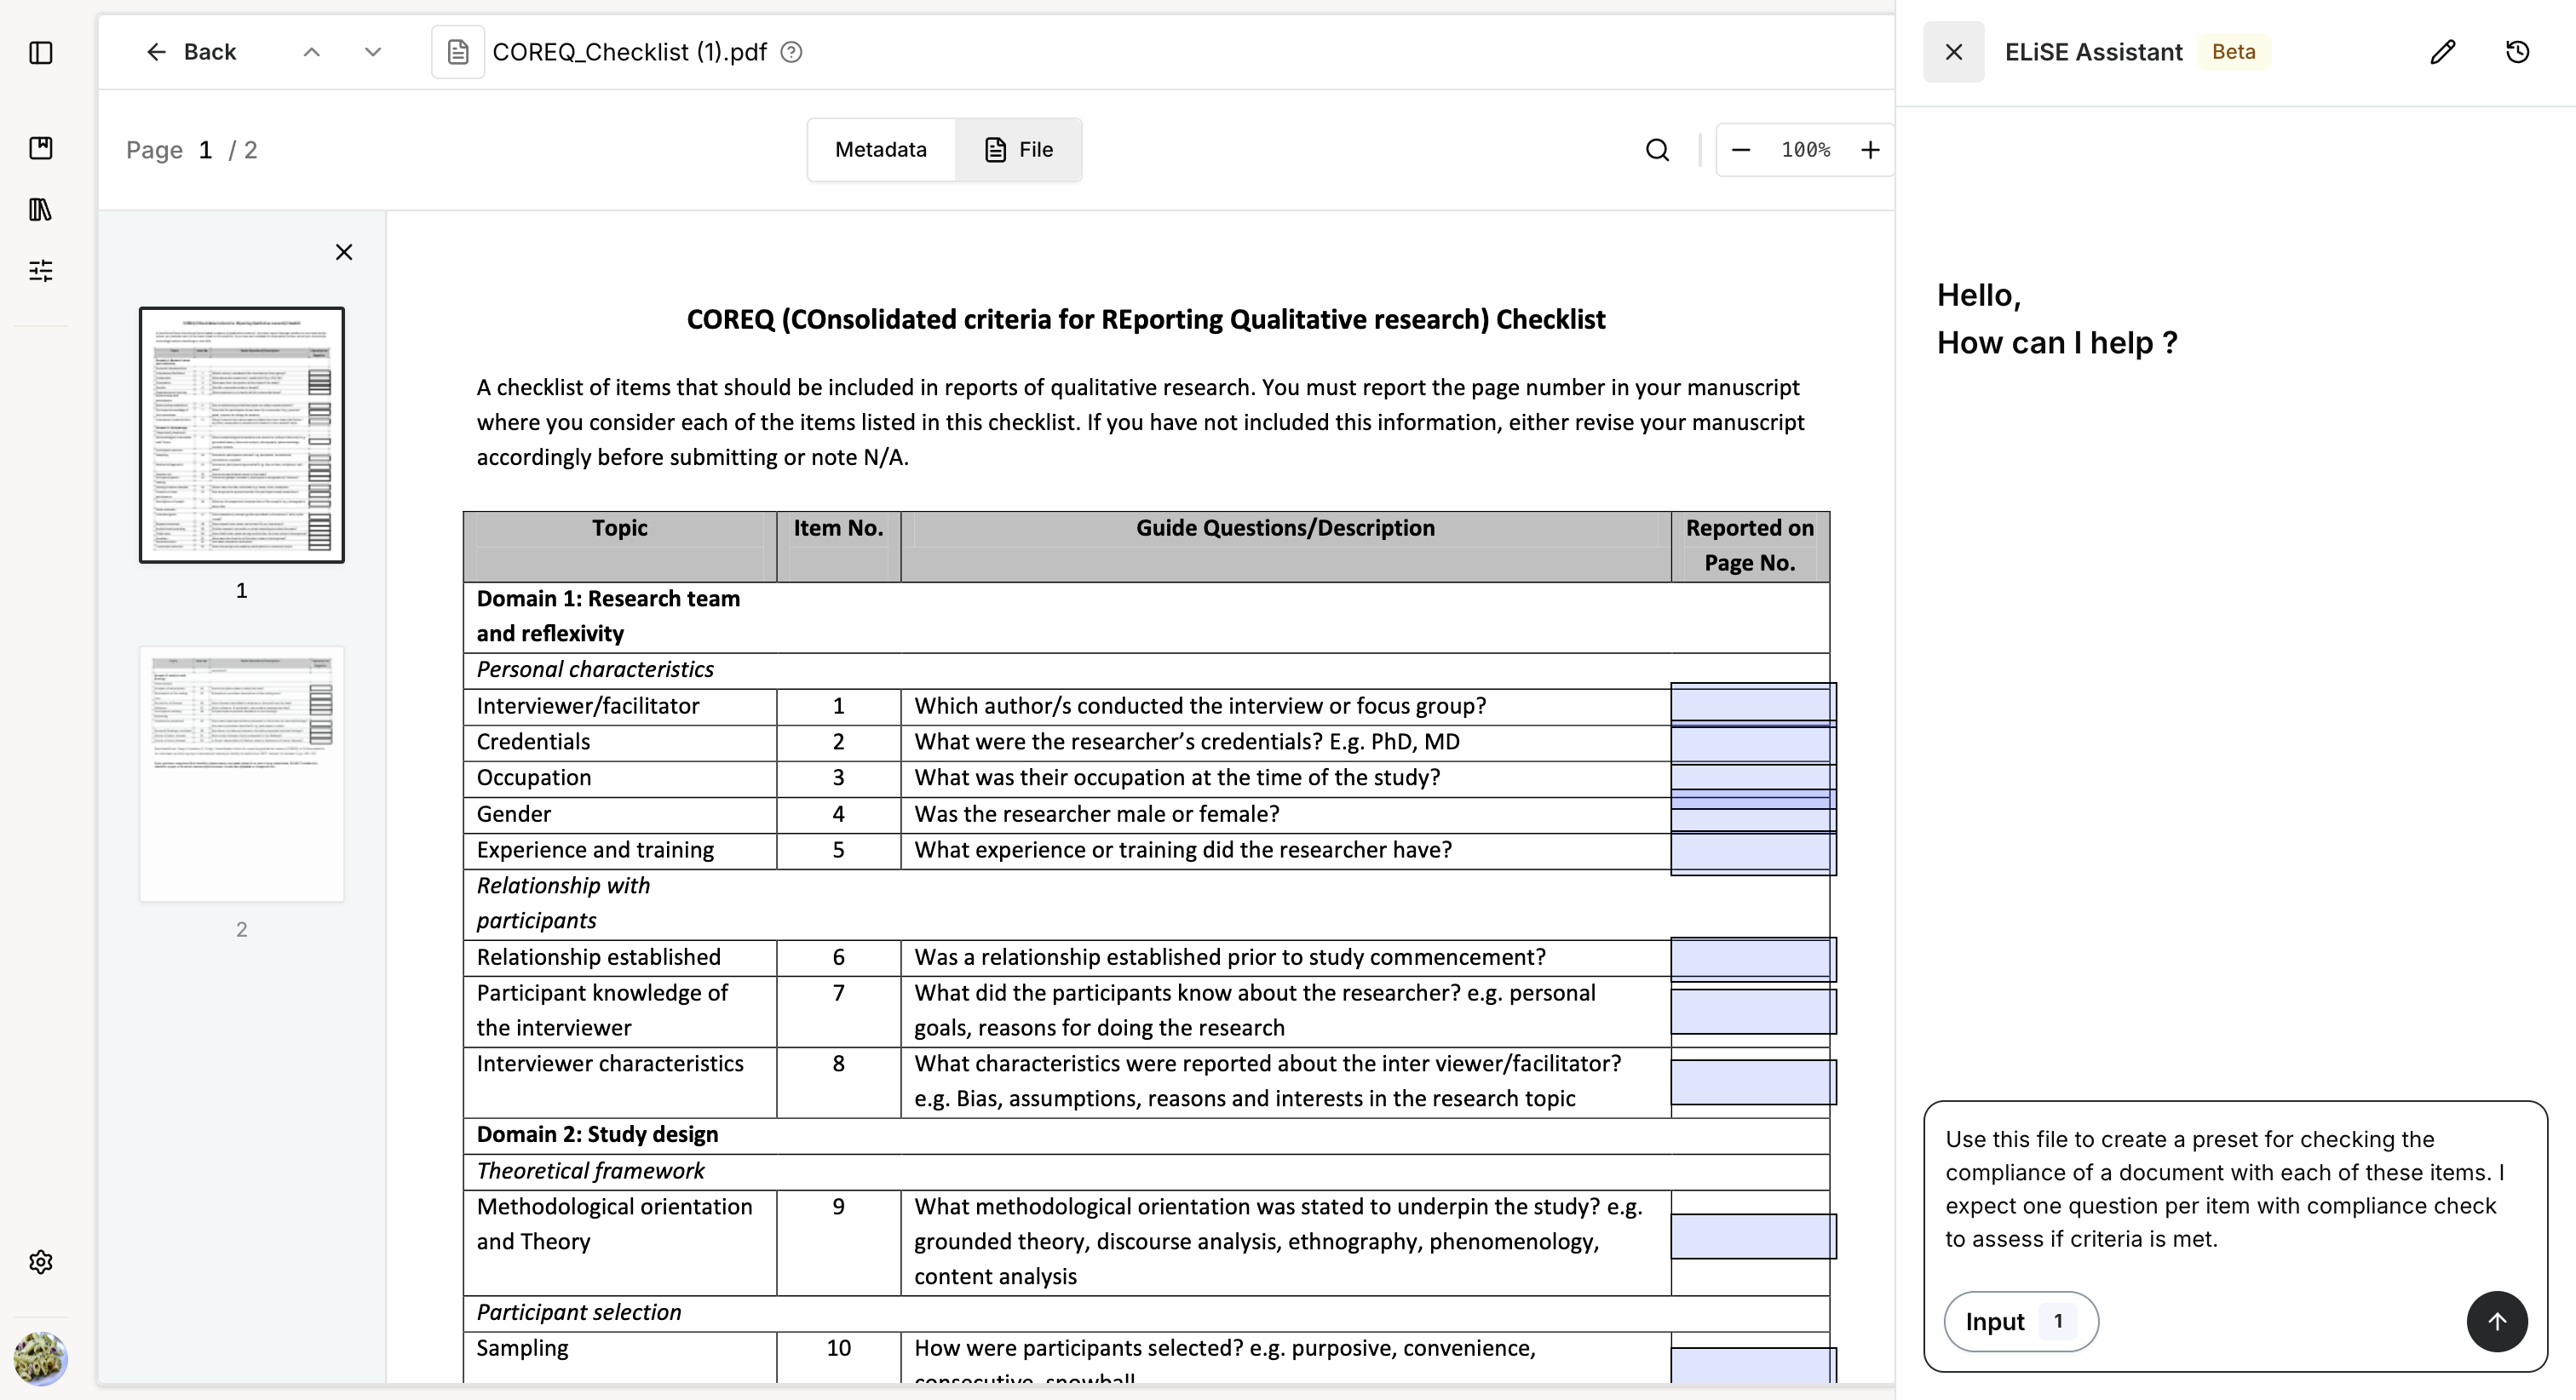The width and height of the screenshot is (2576, 1400).
Task: Open the sliders presets icon
Action: 41,270
